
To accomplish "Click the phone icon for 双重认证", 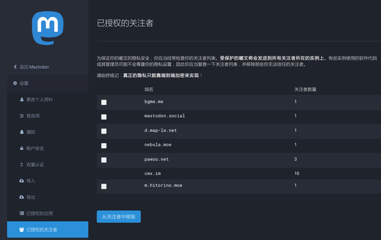I will coord(22,165).
